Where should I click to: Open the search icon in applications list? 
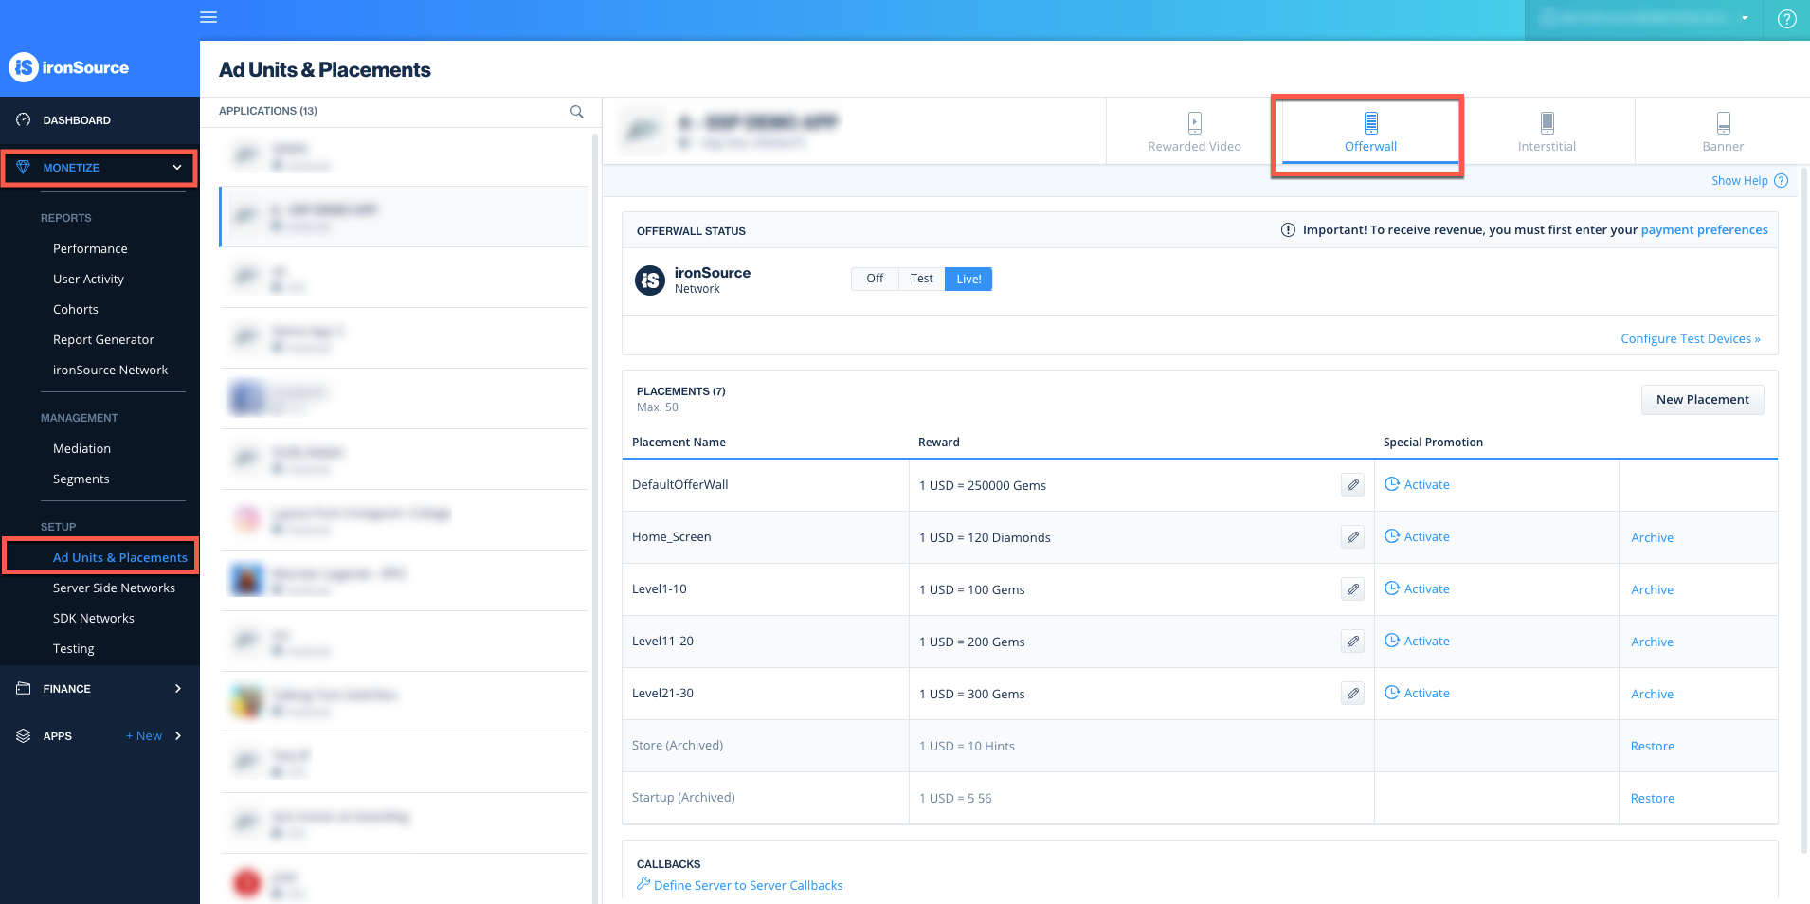(x=576, y=112)
